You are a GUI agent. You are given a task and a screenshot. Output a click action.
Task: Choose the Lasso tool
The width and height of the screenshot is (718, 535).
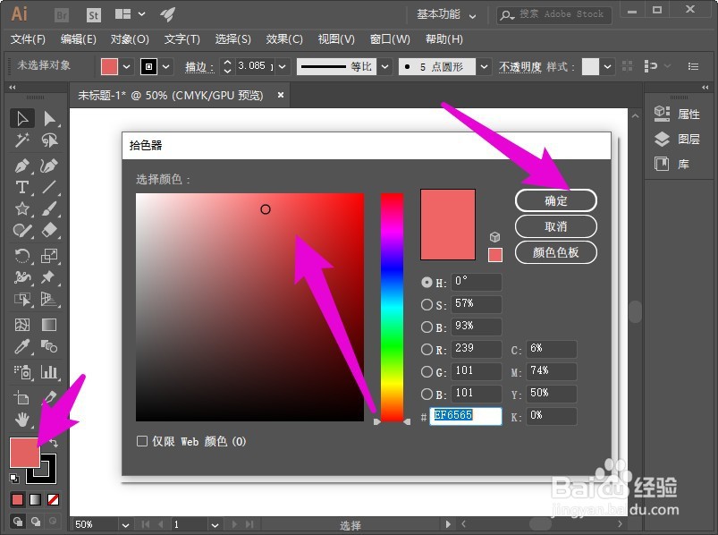[49, 140]
